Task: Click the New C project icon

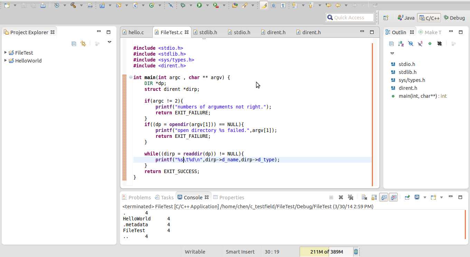Action: point(102,5)
